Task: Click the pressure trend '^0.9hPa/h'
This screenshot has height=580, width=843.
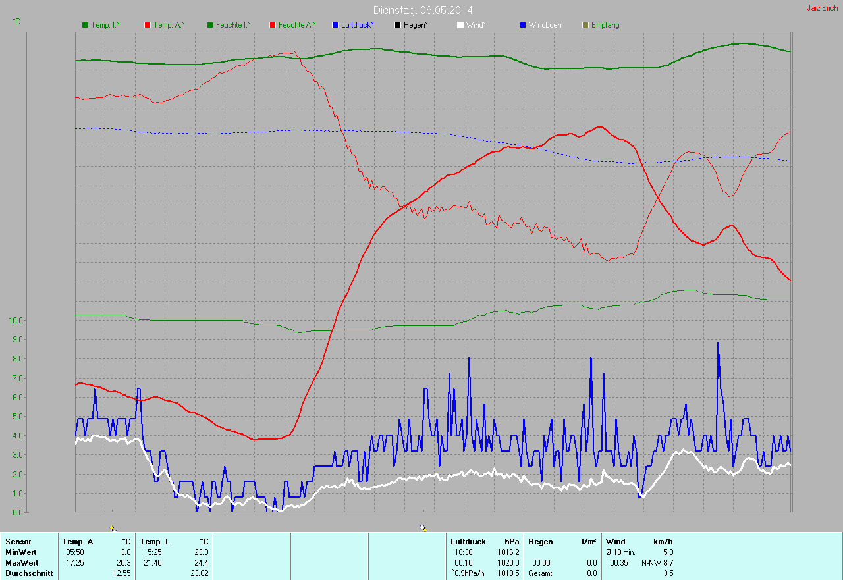Action: click(468, 573)
